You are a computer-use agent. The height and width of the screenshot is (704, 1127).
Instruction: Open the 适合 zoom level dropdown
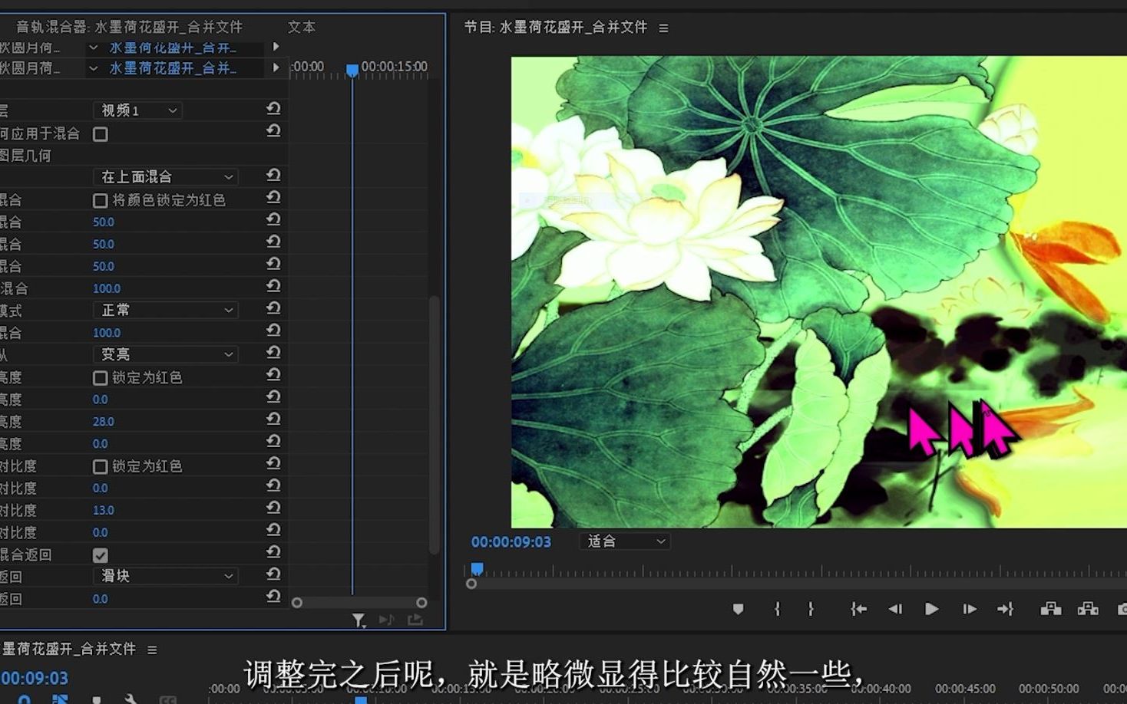coord(624,541)
